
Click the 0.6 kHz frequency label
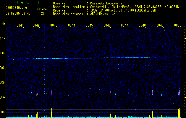[x=3, y=112]
